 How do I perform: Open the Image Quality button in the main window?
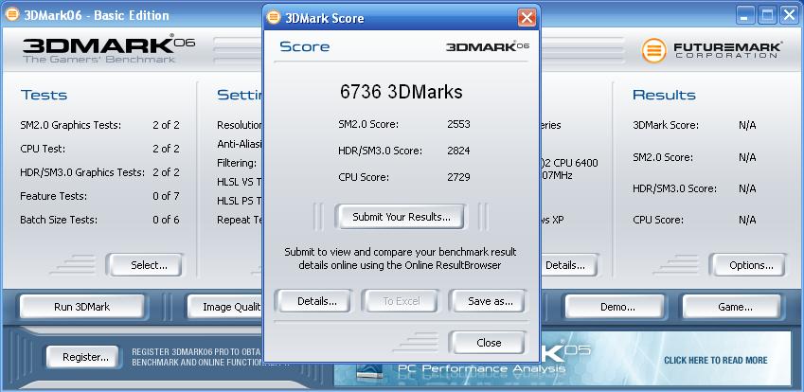(x=225, y=307)
